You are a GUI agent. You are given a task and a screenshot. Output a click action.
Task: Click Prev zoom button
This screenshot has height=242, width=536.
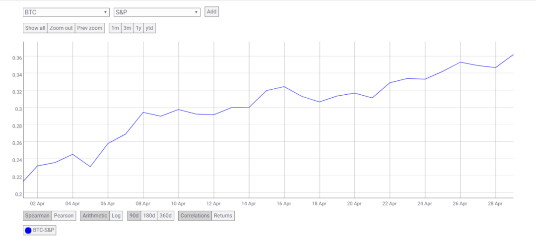click(x=90, y=28)
